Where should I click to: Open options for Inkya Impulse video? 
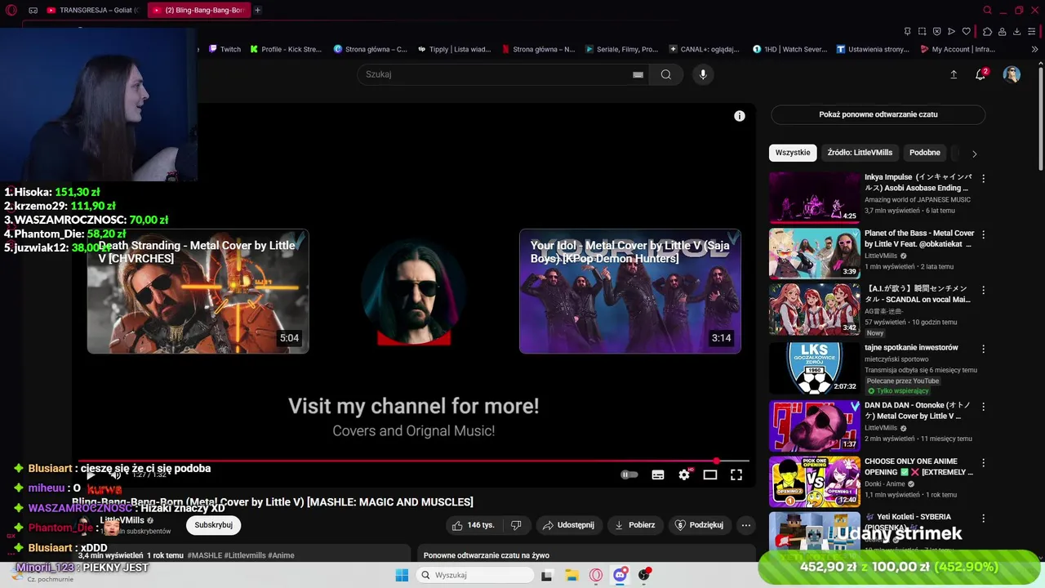[983, 178]
